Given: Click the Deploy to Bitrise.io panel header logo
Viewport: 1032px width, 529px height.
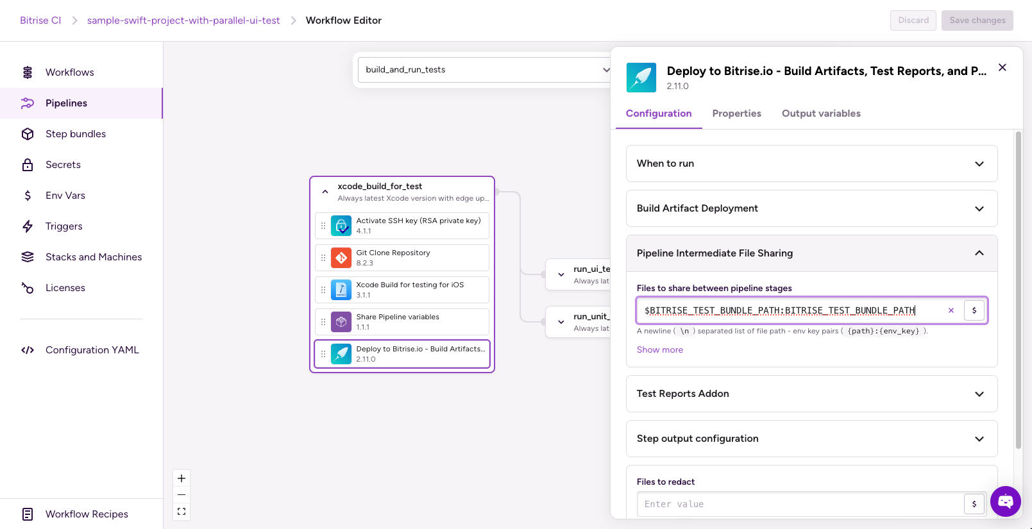Looking at the screenshot, I should 641,78.
